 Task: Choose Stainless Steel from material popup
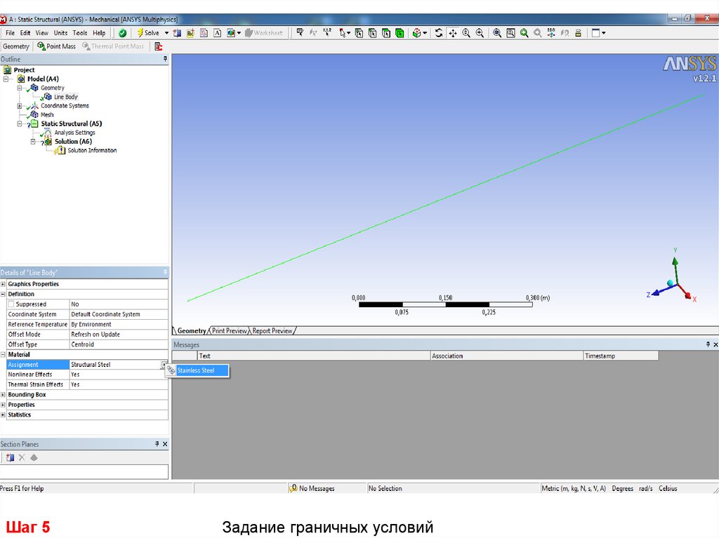pyautogui.click(x=196, y=370)
